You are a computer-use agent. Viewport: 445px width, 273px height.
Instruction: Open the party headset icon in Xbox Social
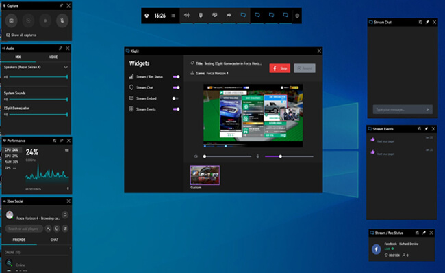57,229
